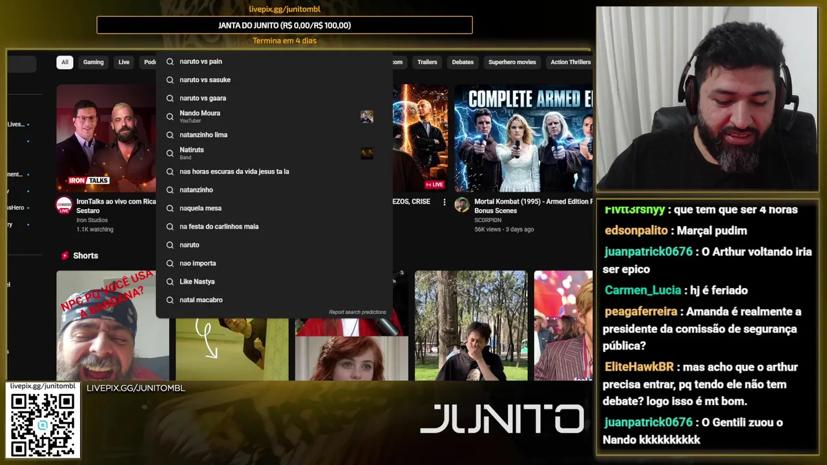Open the Natiruts band suggestion
The width and height of the screenshot is (827, 465).
[x=274, y=153]
